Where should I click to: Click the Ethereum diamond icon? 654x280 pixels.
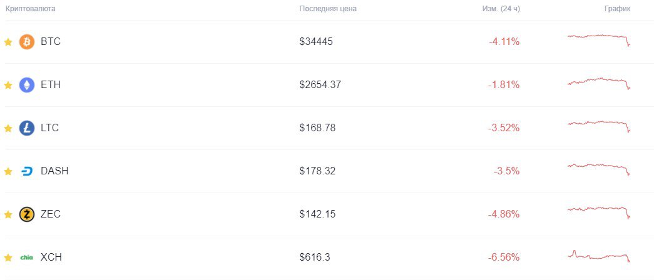[27, 85]
